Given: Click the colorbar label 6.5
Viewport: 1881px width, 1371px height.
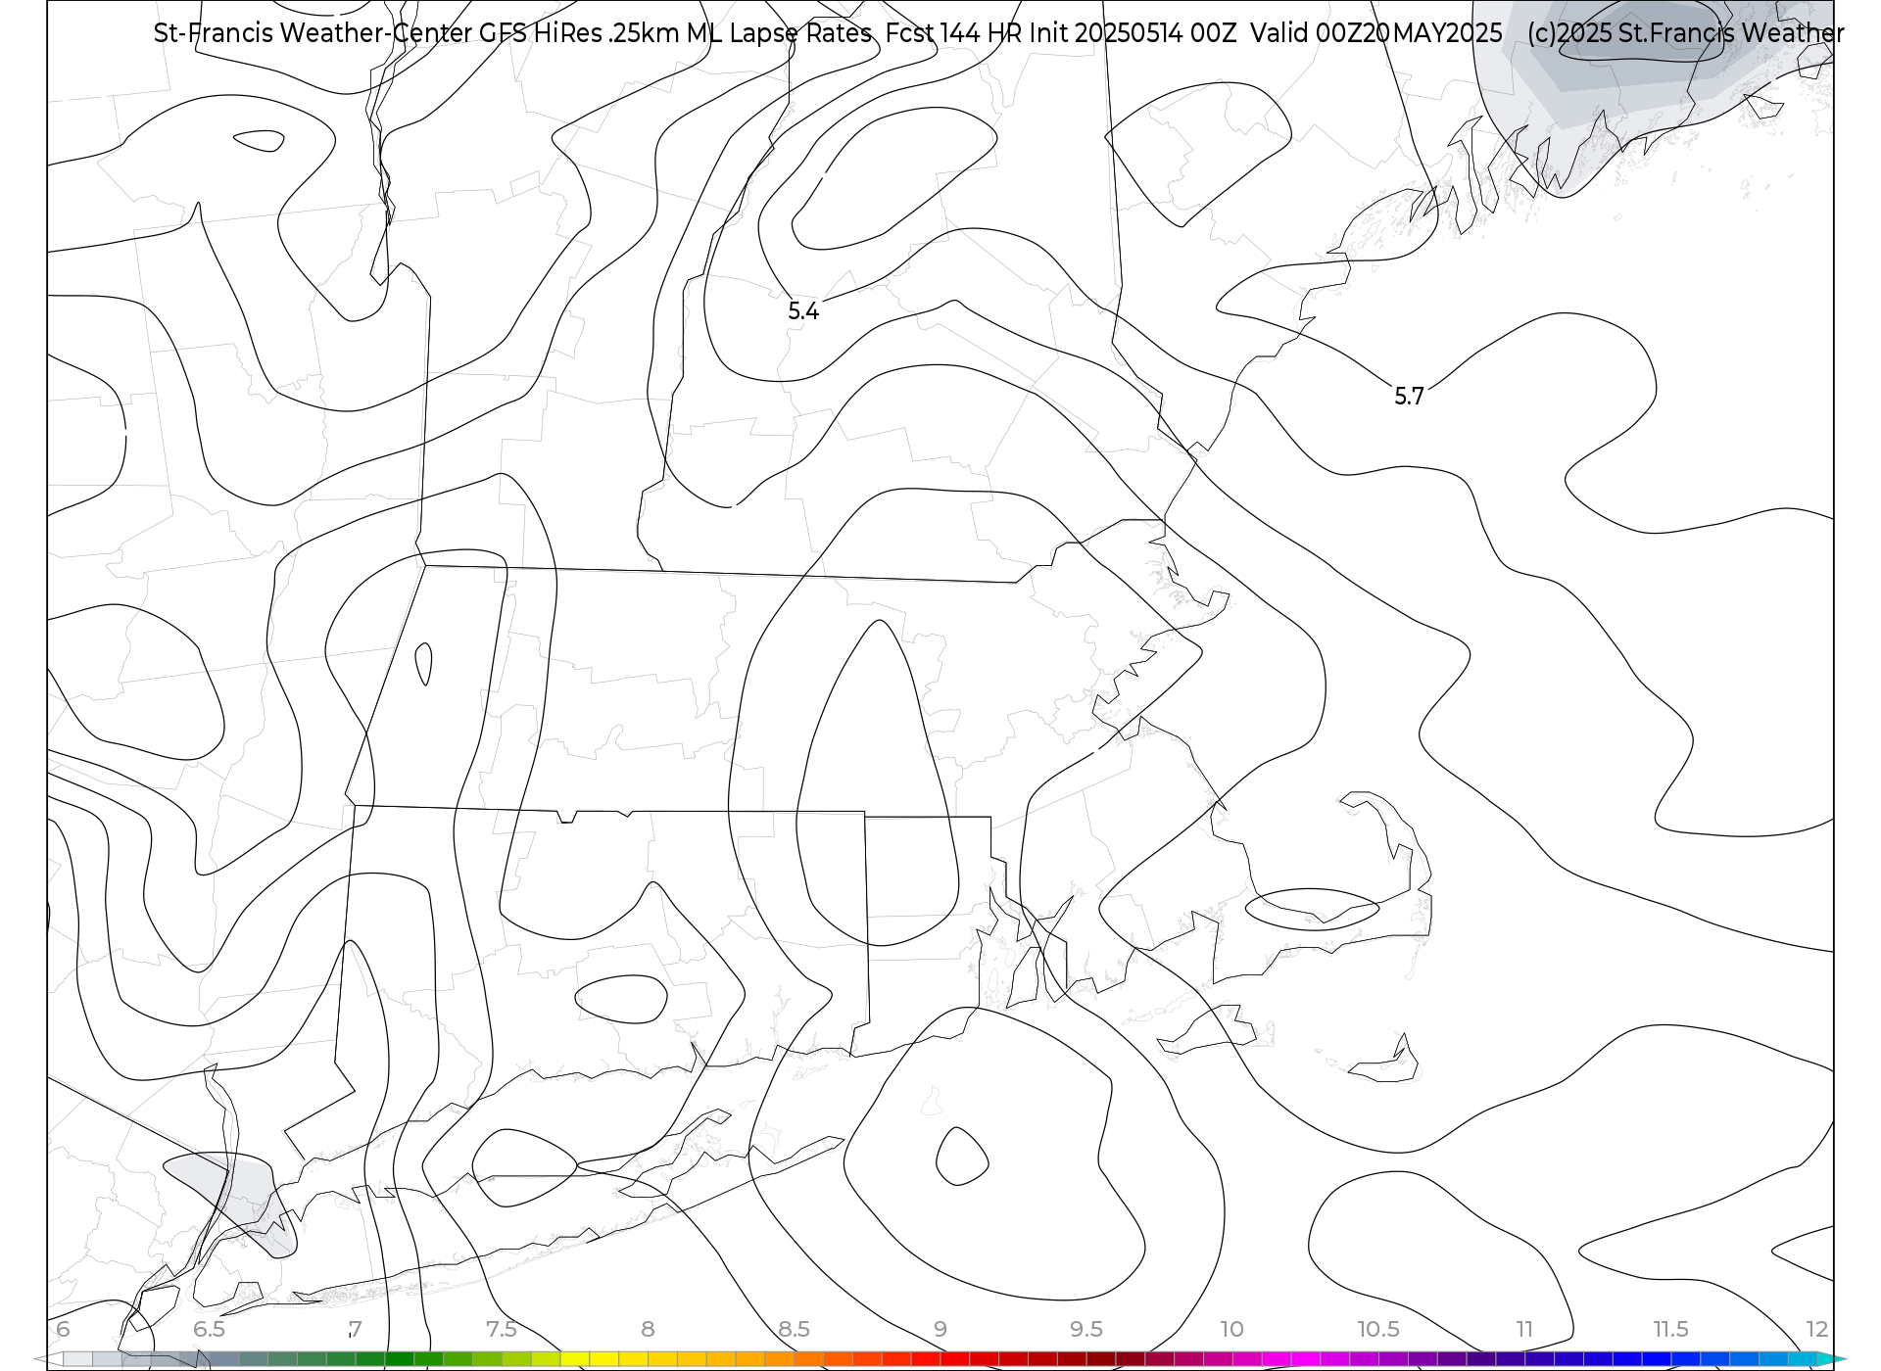Looking at the screenshot, I should point(209,1329).
